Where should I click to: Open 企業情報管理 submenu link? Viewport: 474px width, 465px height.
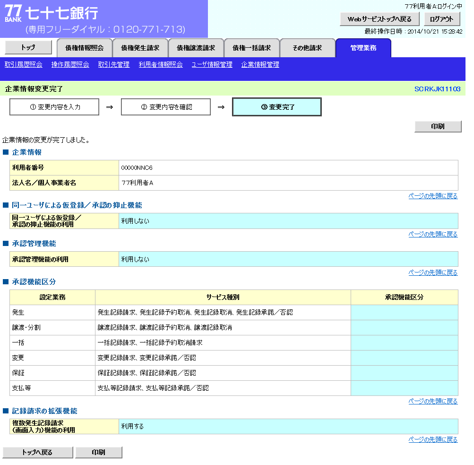point(260,64)
